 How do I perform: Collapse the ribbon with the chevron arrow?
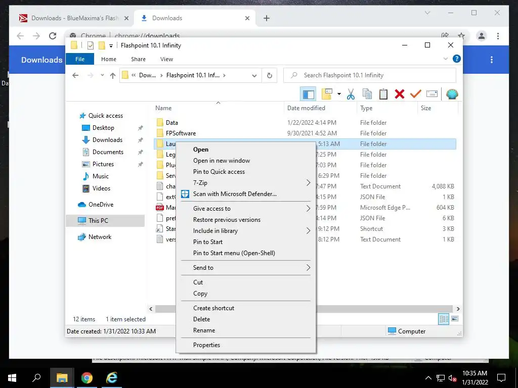[x=446, y=59]
